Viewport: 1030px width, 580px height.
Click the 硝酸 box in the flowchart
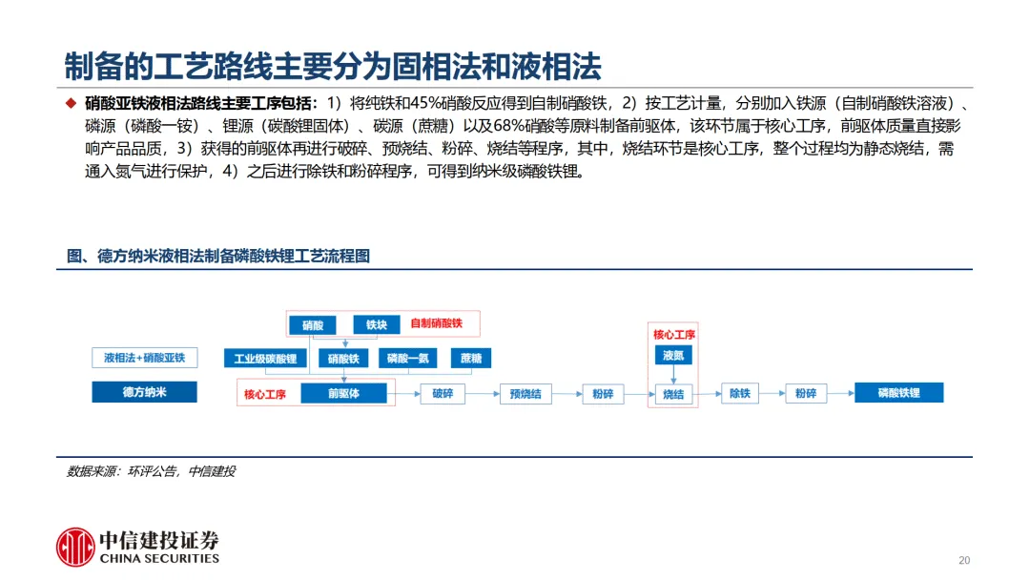pos(313,325)
